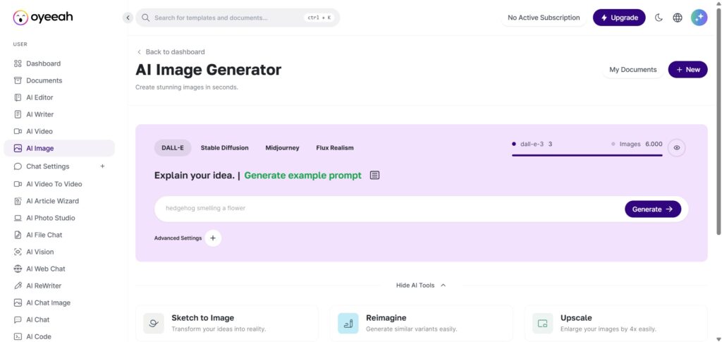Click the Documents archive icon
Screen dimensions: 722x342
pos(18,80)
